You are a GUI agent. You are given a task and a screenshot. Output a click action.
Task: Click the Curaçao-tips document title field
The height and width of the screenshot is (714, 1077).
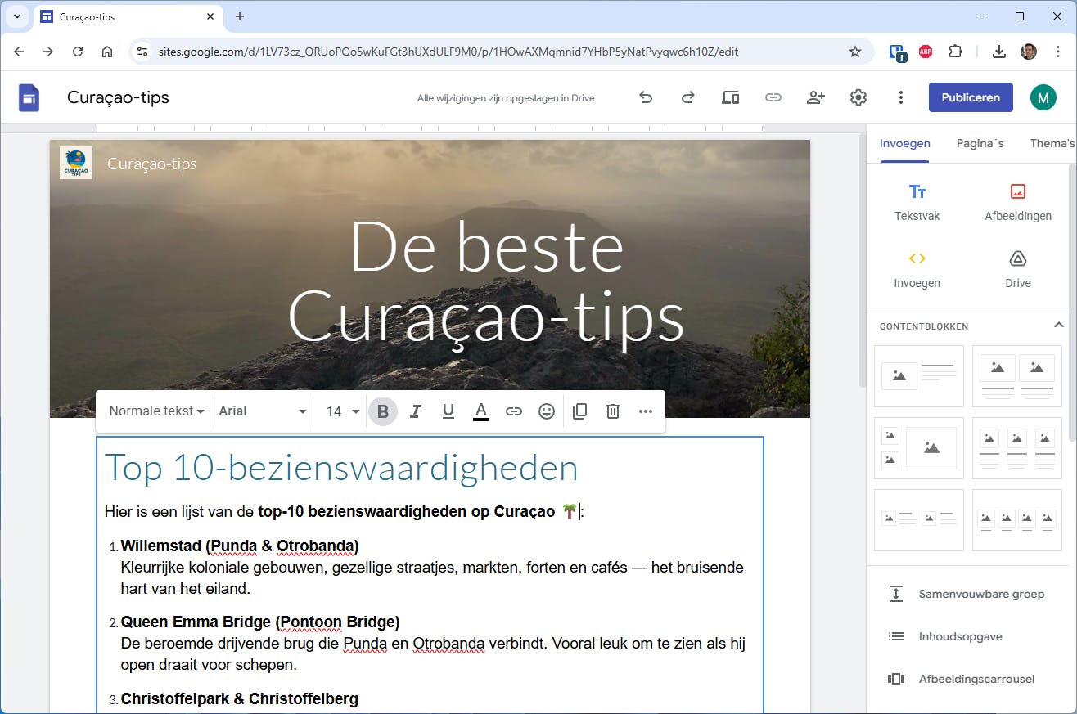point(118,97)
